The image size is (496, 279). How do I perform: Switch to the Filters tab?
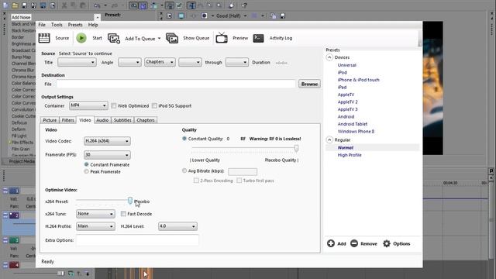[67, 120]
